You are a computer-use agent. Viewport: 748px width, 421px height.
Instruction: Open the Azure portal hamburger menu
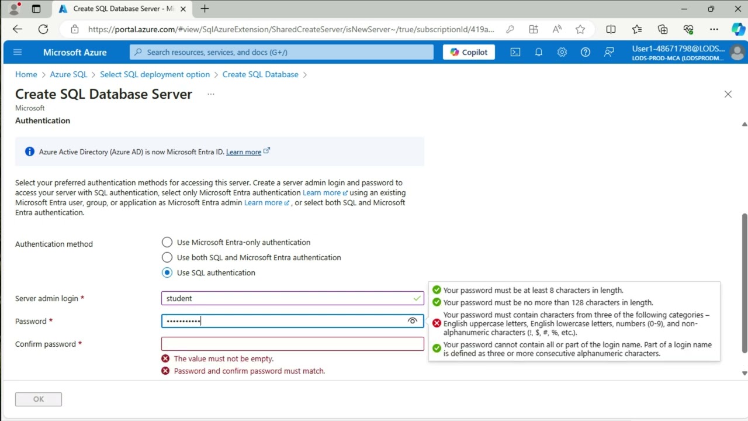[18, 52]
